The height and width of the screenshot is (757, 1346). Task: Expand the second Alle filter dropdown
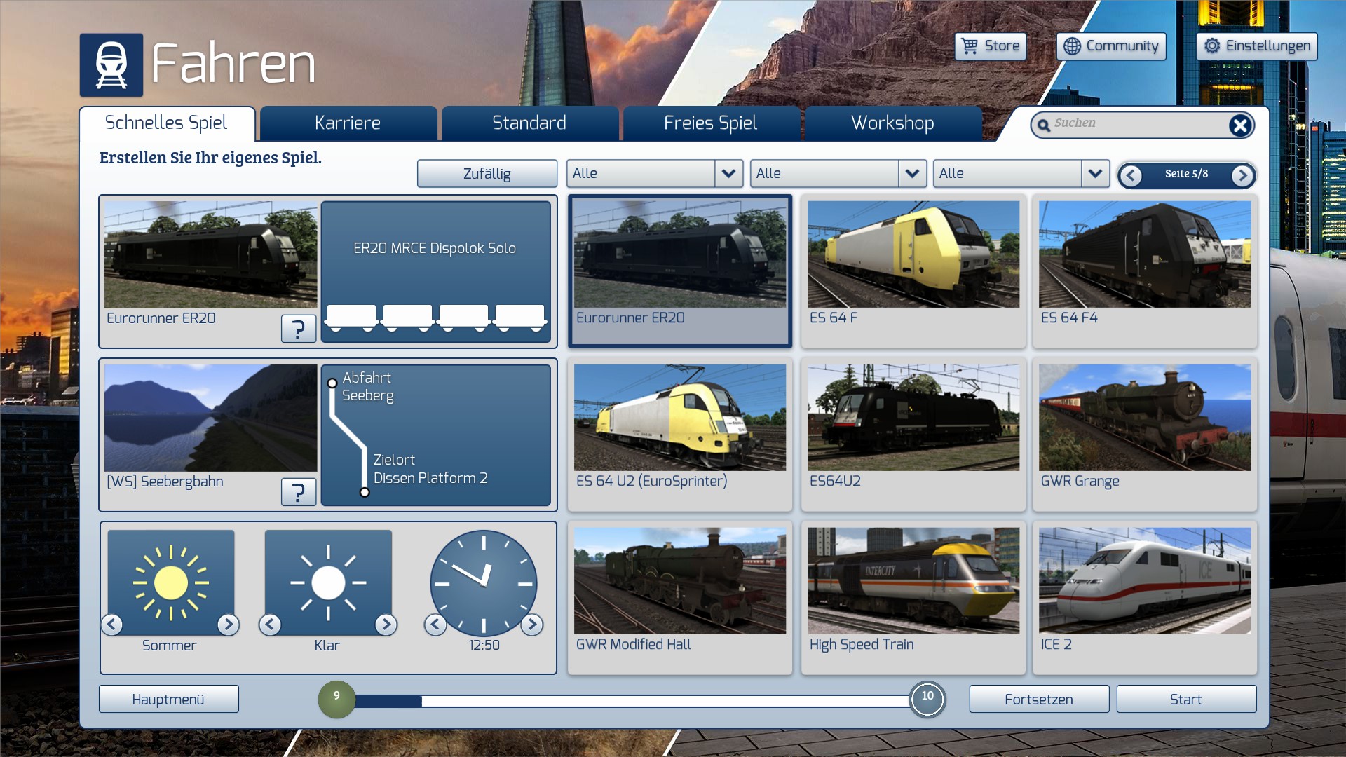click(911, 173)
